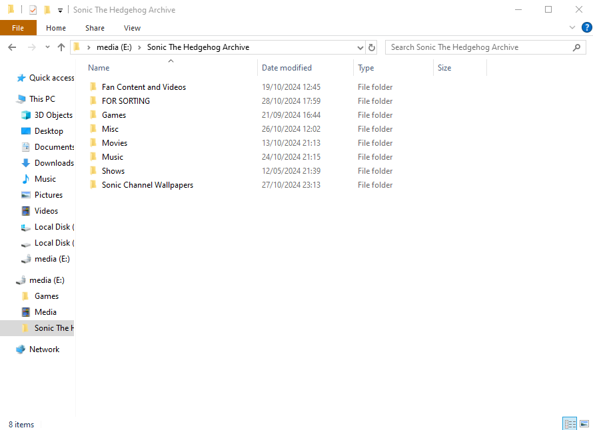593x430 pixels.
Task: Select Documents in navigation pane
Action: [55, 147]
